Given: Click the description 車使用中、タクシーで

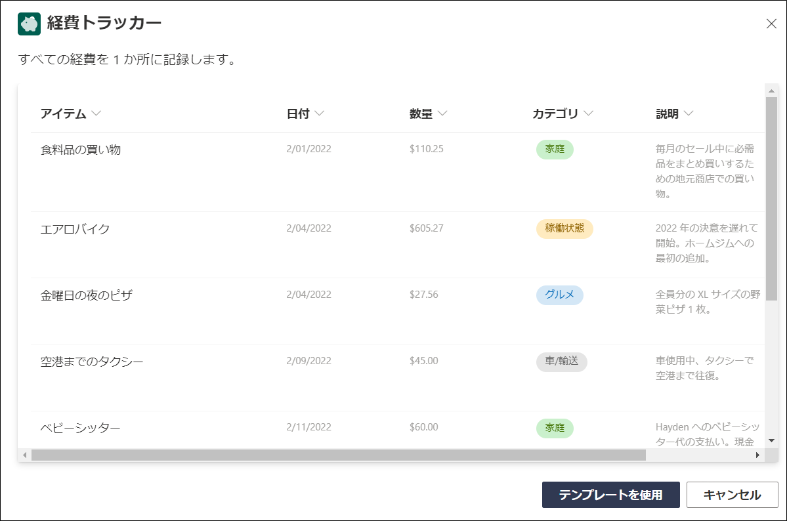Looking at the screenshot, I should pyautogui.click(x=705, y=368).
